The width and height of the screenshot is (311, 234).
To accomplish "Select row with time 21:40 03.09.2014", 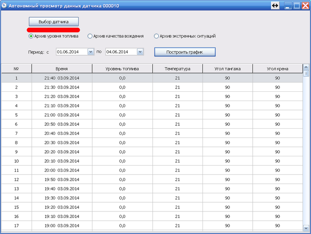I will 152,78.
